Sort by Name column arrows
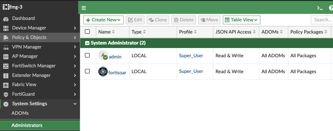Viewport: 333px width, 131px height. click(x=113, y=32)
